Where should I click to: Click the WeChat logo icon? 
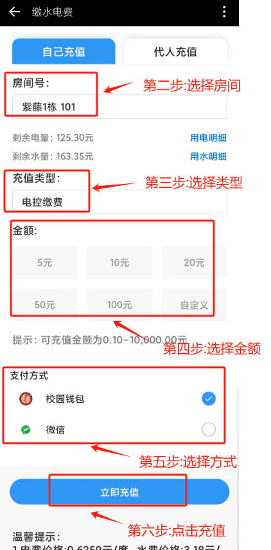pos(26,429)
